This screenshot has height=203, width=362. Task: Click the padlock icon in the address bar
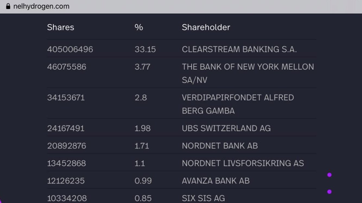[8, 6]
